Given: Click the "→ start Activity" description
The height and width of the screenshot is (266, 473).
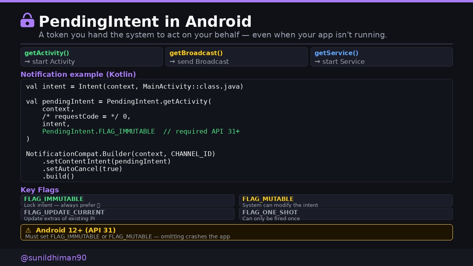Looking at the screenshot, I should (x=50, y=61).
